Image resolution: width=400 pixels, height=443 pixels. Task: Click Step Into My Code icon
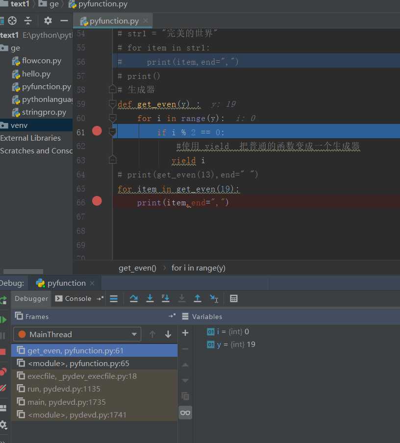coord(165,298)
